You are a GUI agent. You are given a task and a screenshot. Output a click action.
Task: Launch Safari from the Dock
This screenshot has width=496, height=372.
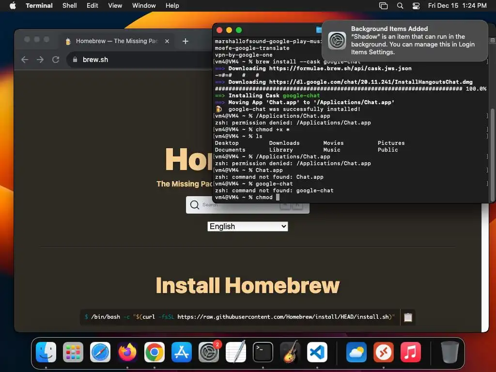pyautogui.click(x=100, y=352)
